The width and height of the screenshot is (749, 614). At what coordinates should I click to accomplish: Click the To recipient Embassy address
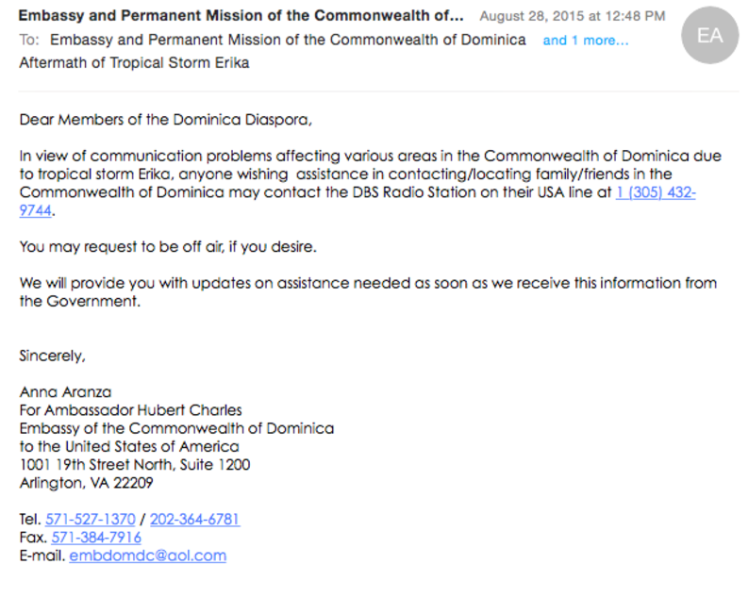click(288, 41)
